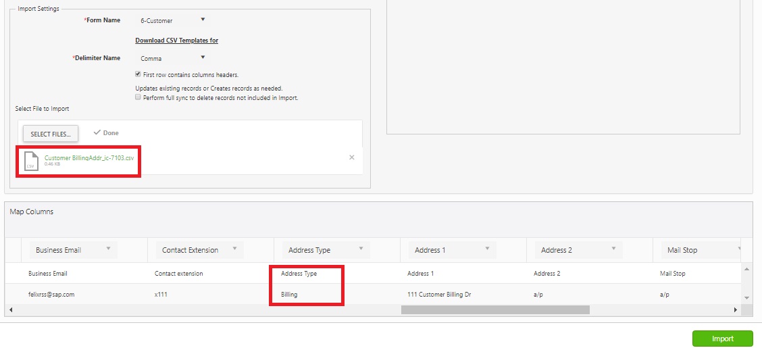Open the Form Name dropdown
Screen dimensions: 762x348
172,20
